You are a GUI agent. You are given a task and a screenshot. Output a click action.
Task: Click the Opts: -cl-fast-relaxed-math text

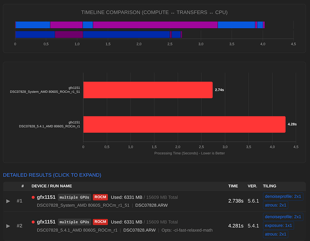coord(187,230)
